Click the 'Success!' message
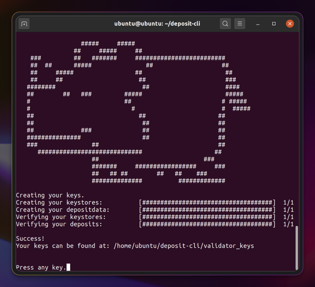 pos(30,239)
